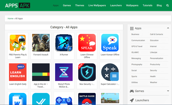The image size is (172, 105).
Task: Select Tutorials in the top navigation
Action: point(147,5)
